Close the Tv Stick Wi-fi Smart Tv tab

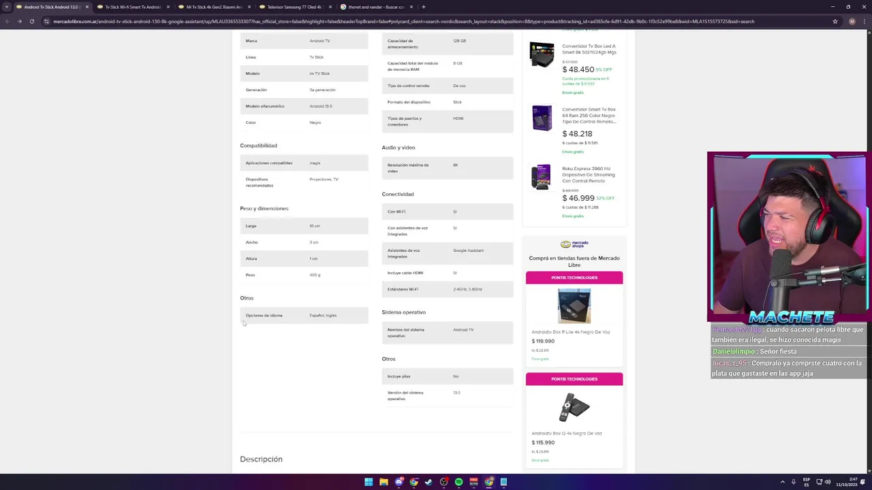[168, 7]
